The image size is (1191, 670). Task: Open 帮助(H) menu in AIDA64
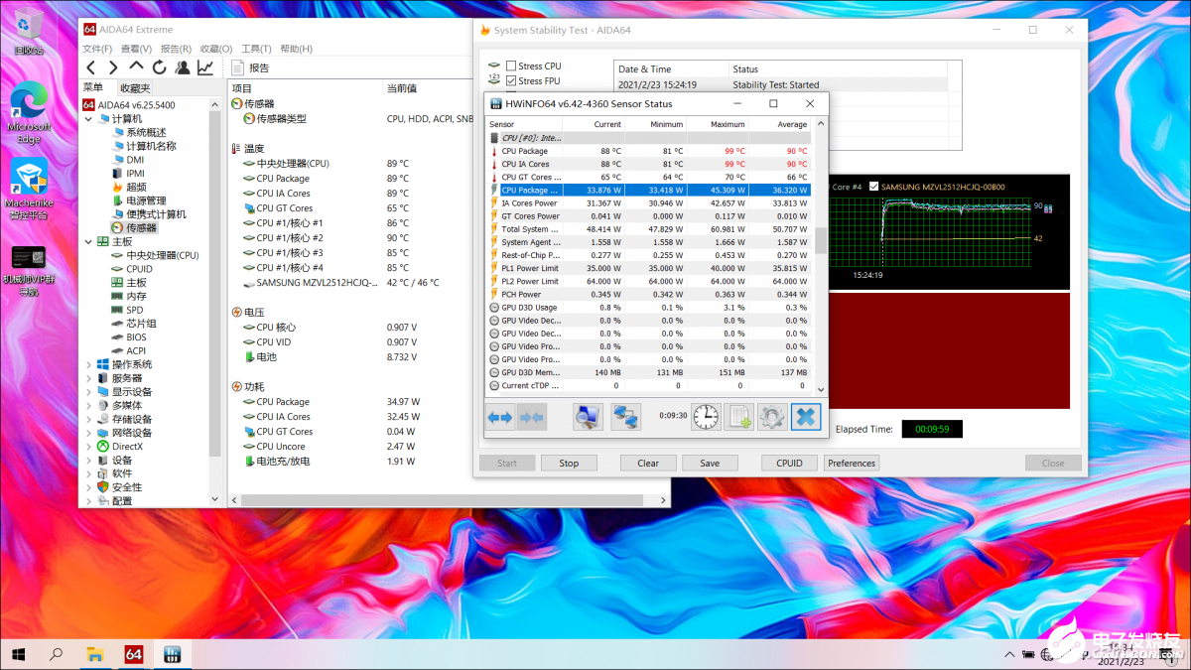(x=296, y=49)
